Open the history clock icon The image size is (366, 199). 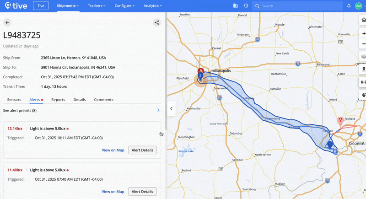246,6
